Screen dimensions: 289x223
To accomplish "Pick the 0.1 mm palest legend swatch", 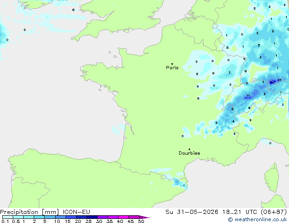I will point(8,217).
